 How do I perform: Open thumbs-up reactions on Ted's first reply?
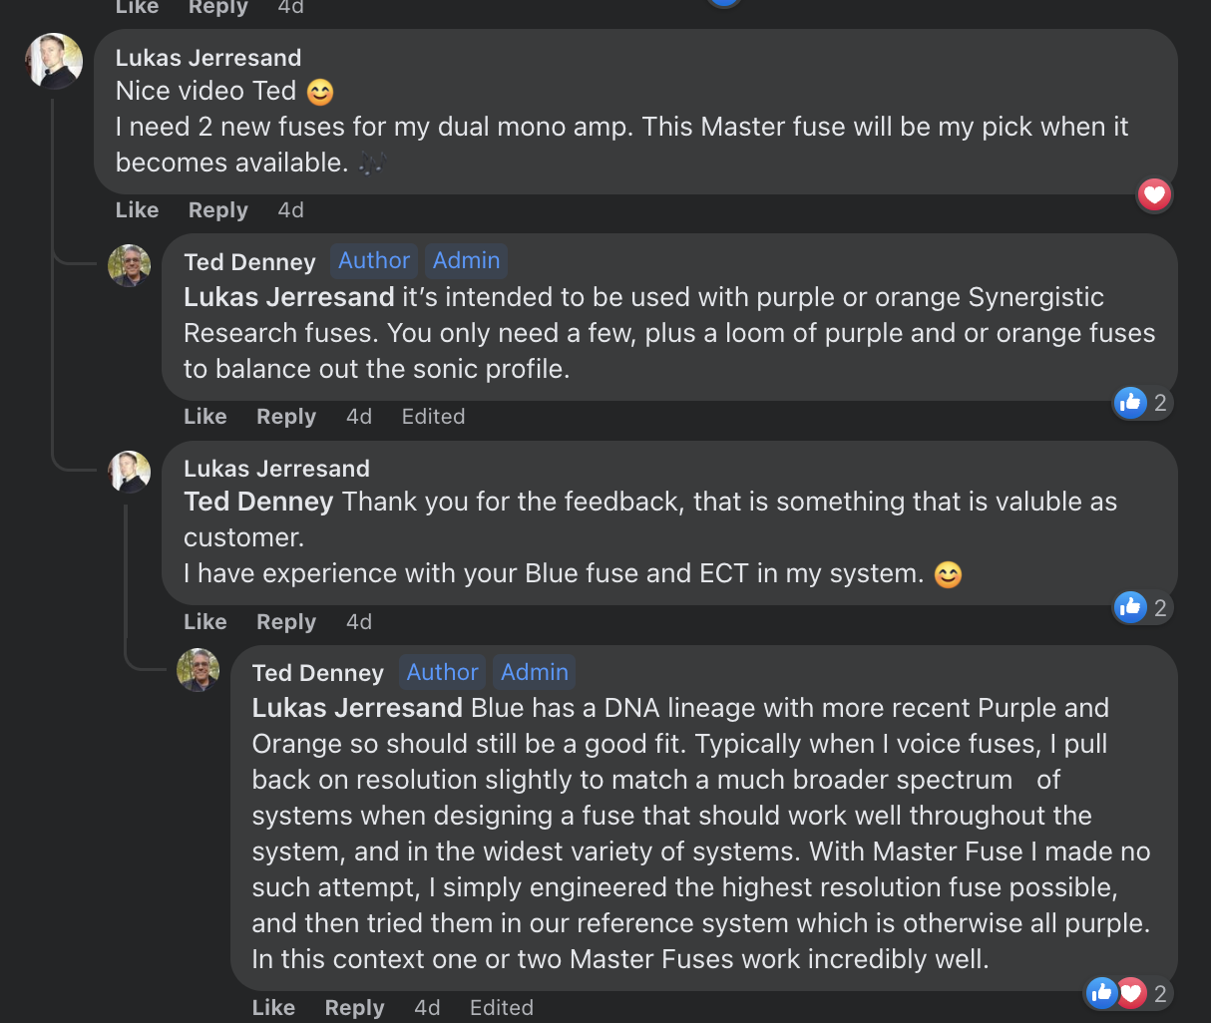1141,403
